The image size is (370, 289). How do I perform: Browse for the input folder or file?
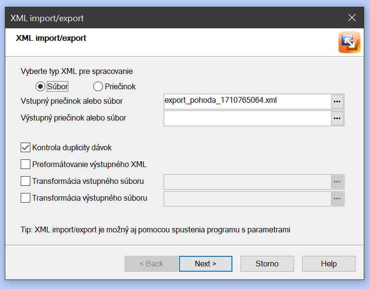coord(337,101)
